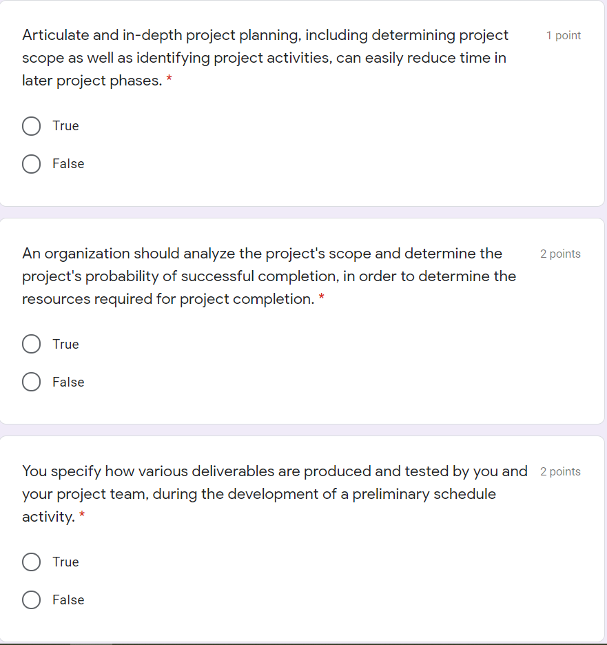Click the deliverables question text

[269, 493]
